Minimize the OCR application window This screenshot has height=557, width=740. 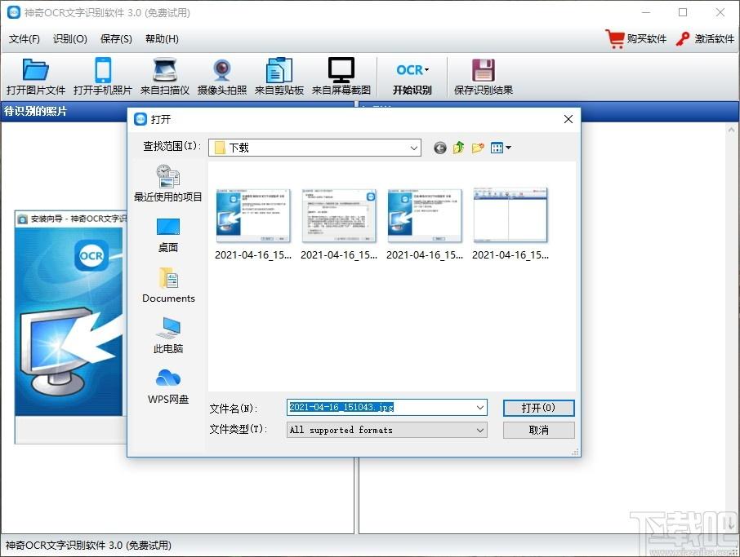pos(646,13)
